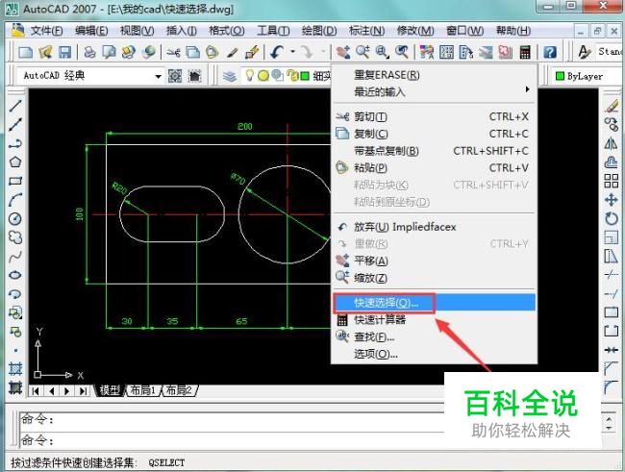Click the Help question mark icon
This screenshot has height=472, width=625.
550,52
